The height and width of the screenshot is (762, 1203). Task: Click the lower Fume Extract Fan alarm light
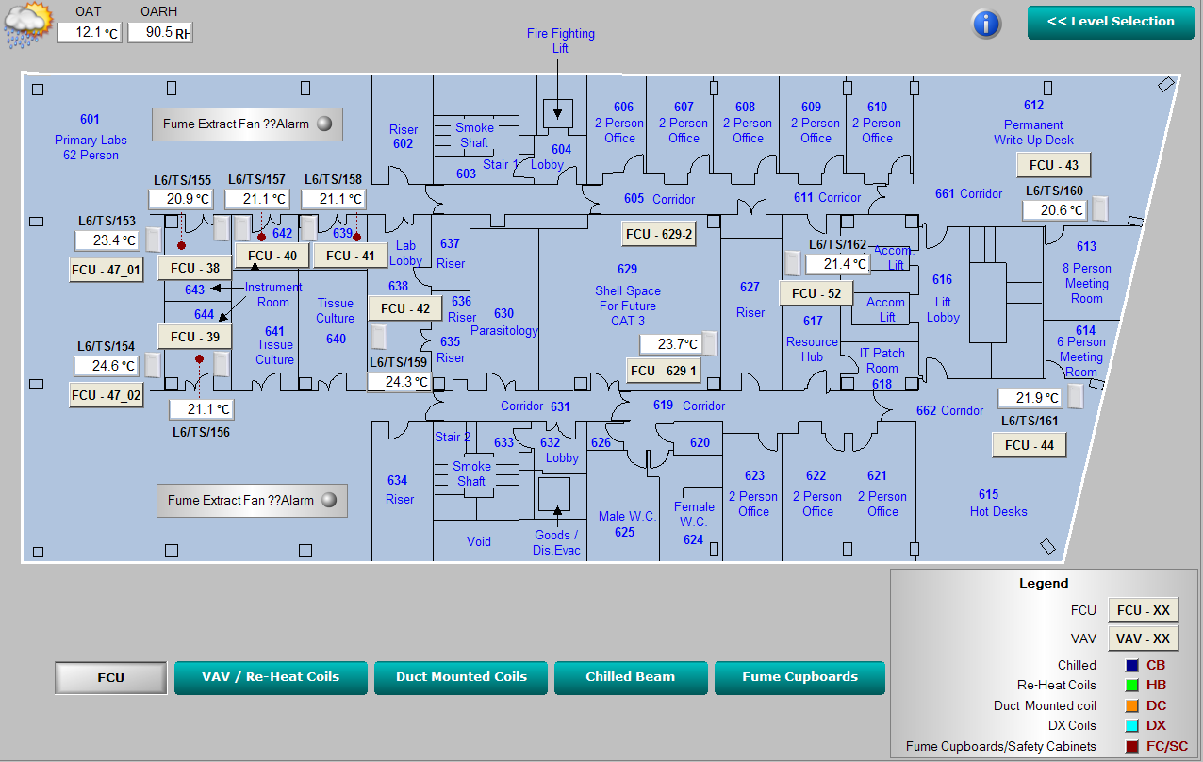point(329,500)
